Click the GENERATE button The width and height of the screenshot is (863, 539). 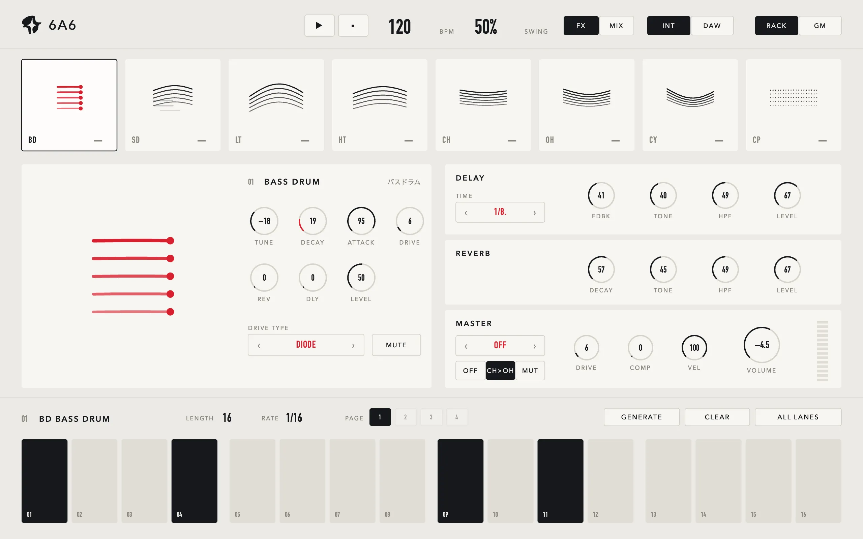[642, 417]
